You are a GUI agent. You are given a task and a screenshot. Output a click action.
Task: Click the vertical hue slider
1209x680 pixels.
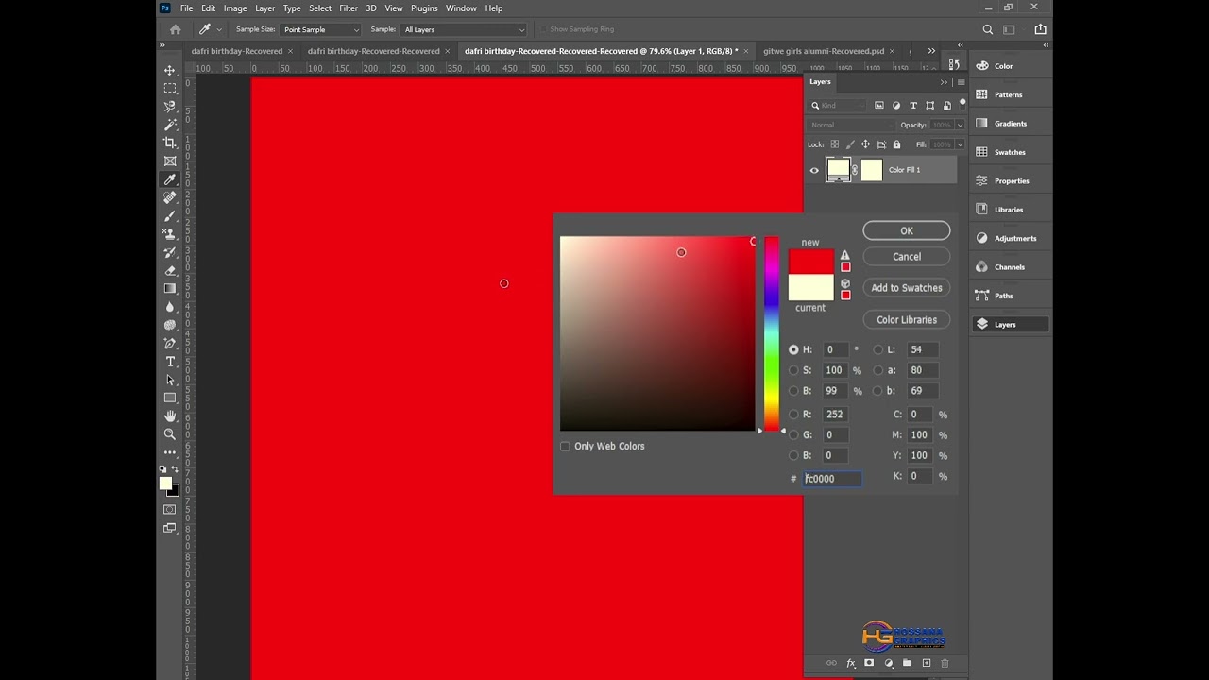(772, 334)
